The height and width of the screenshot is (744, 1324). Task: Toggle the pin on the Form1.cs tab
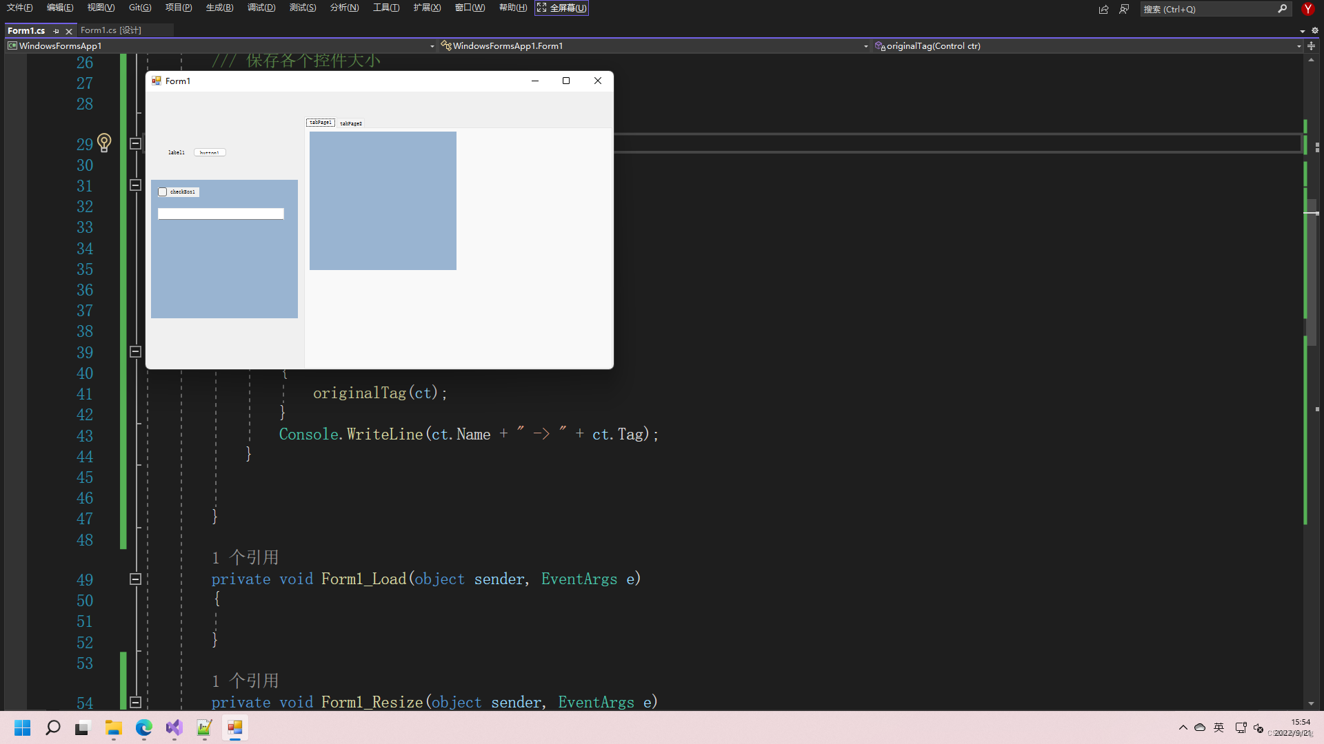[56, 30]
